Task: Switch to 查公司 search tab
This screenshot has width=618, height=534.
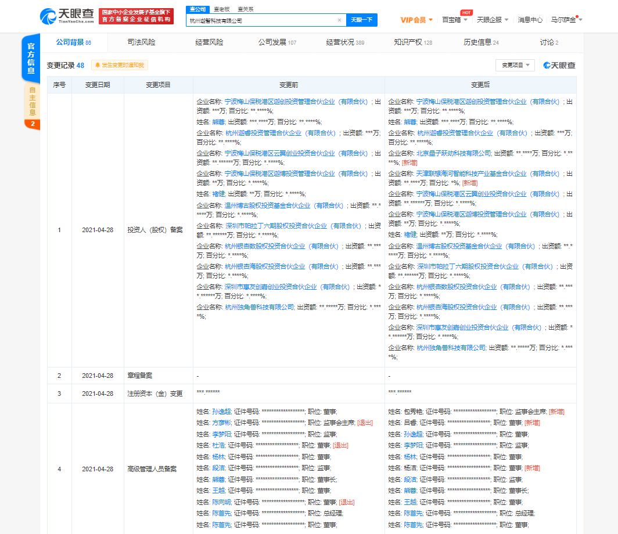Action: [x=197, y=9]
